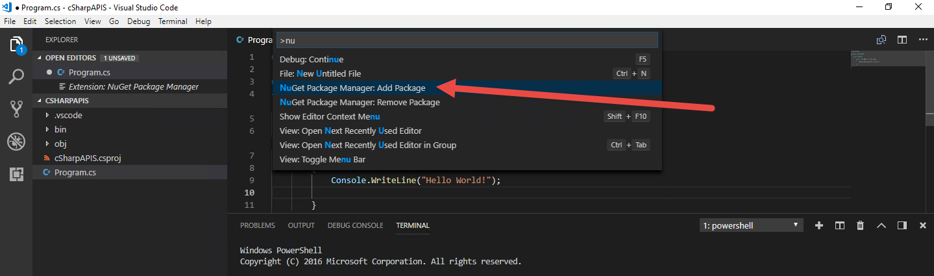Open the Go menu
The width and height of the screenshot is (934, 276).
(x=114, y=21)
